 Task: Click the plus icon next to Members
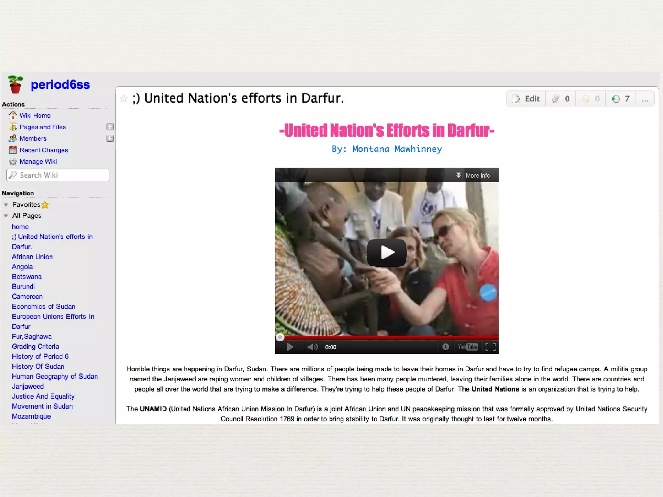point(110,138)
